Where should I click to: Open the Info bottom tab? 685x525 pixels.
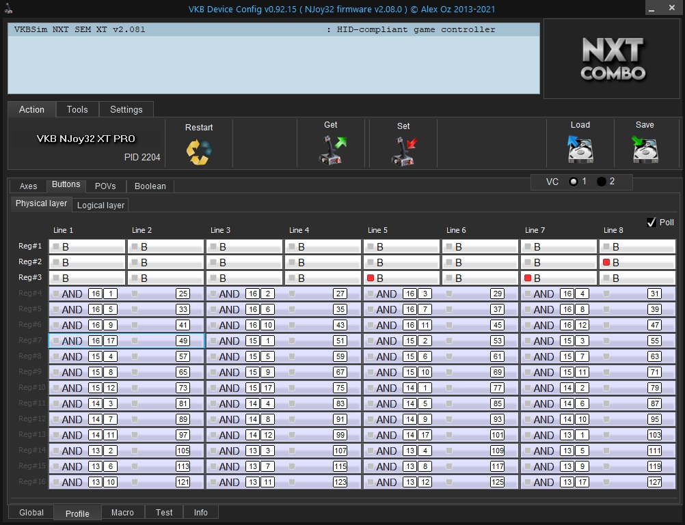coord(200,512)
